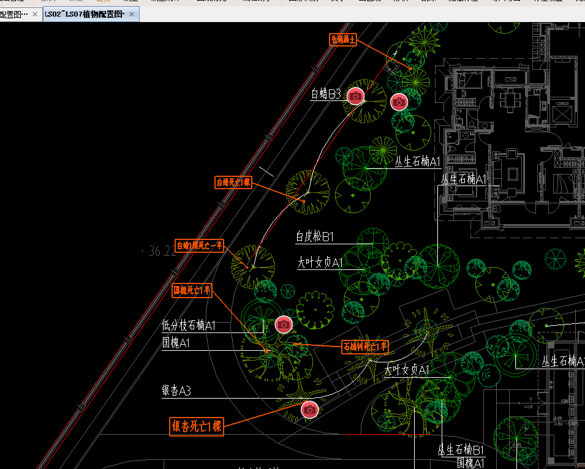
Task: Select the 银杏A3 plant label
Action: click(x=176, y=391)
